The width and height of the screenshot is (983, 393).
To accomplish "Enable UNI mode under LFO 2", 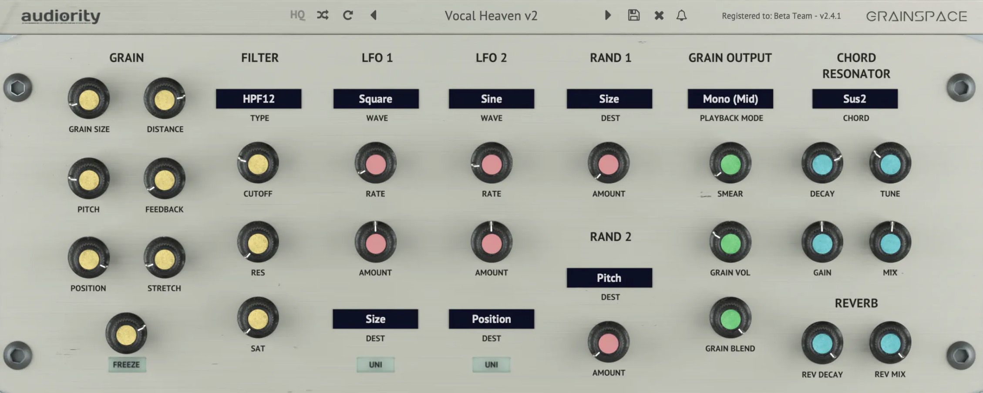I will click(x=491, y=365).
